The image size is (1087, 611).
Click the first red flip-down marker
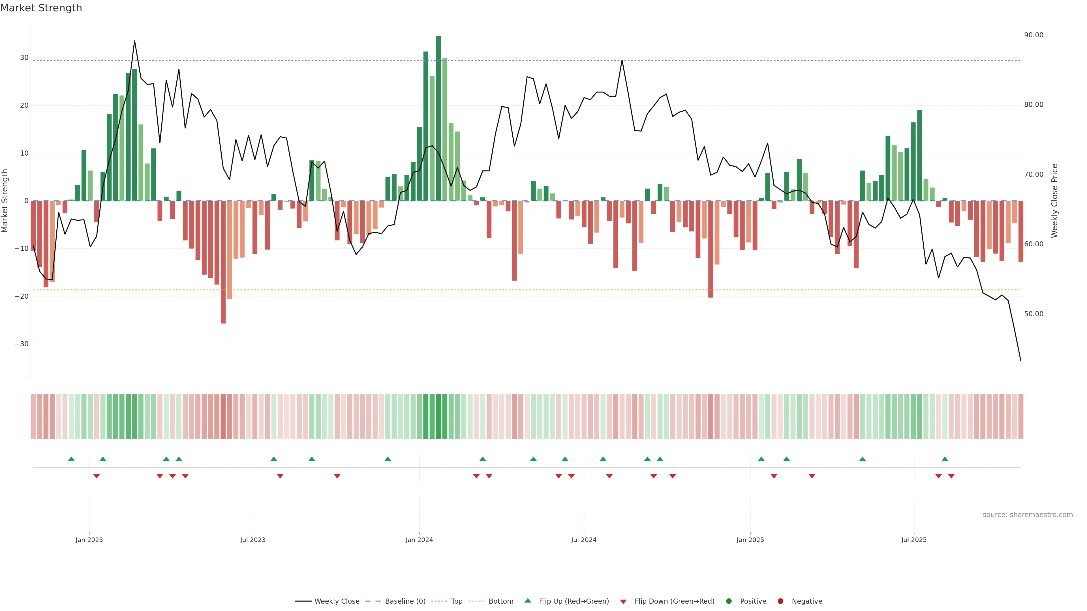pos(97,476)
